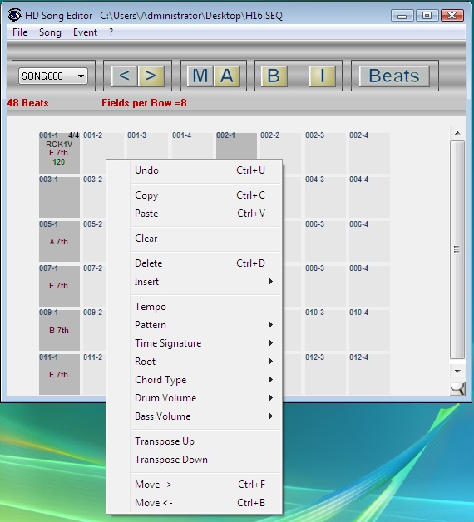Screen dimensions: 474x522
Task: Open the Event menu
Action: (x=85, y=32)
